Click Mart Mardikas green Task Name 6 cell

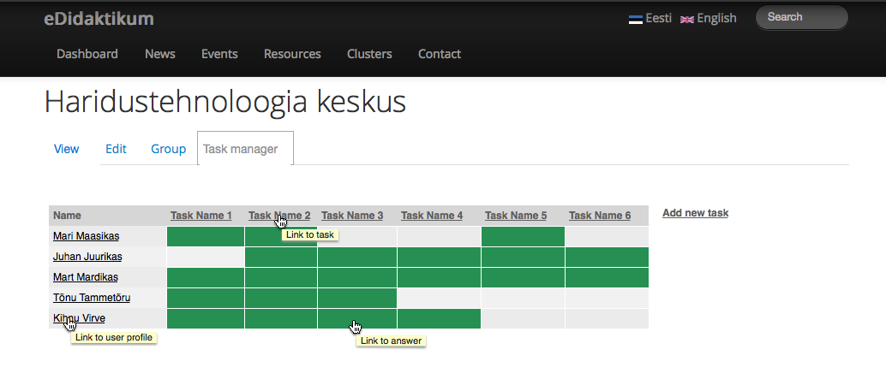coord(607,277)
